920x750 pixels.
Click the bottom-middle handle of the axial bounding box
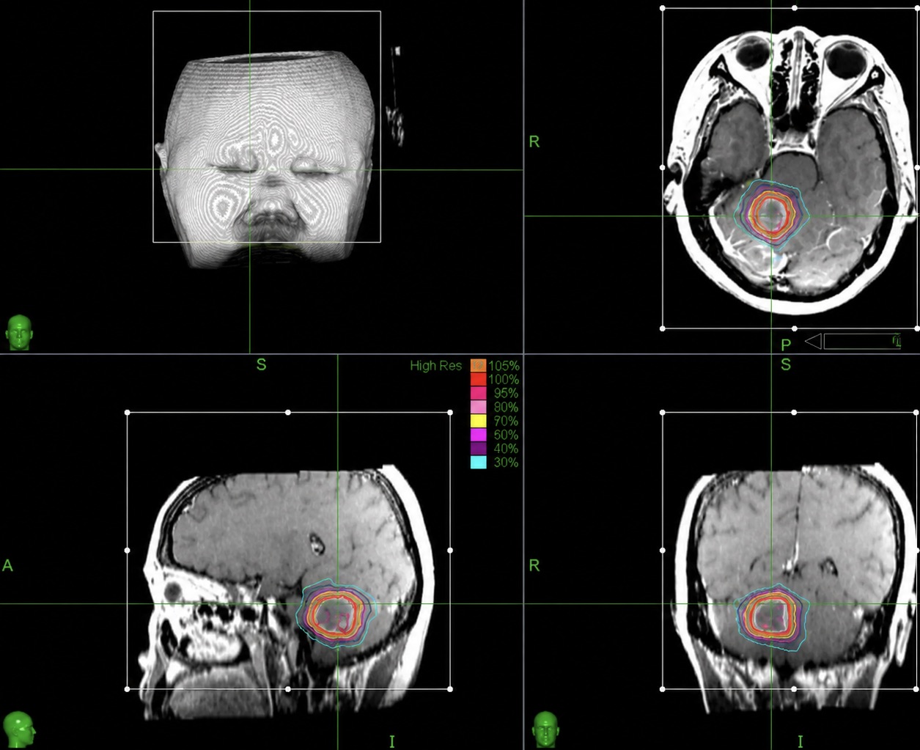[795, 328]
